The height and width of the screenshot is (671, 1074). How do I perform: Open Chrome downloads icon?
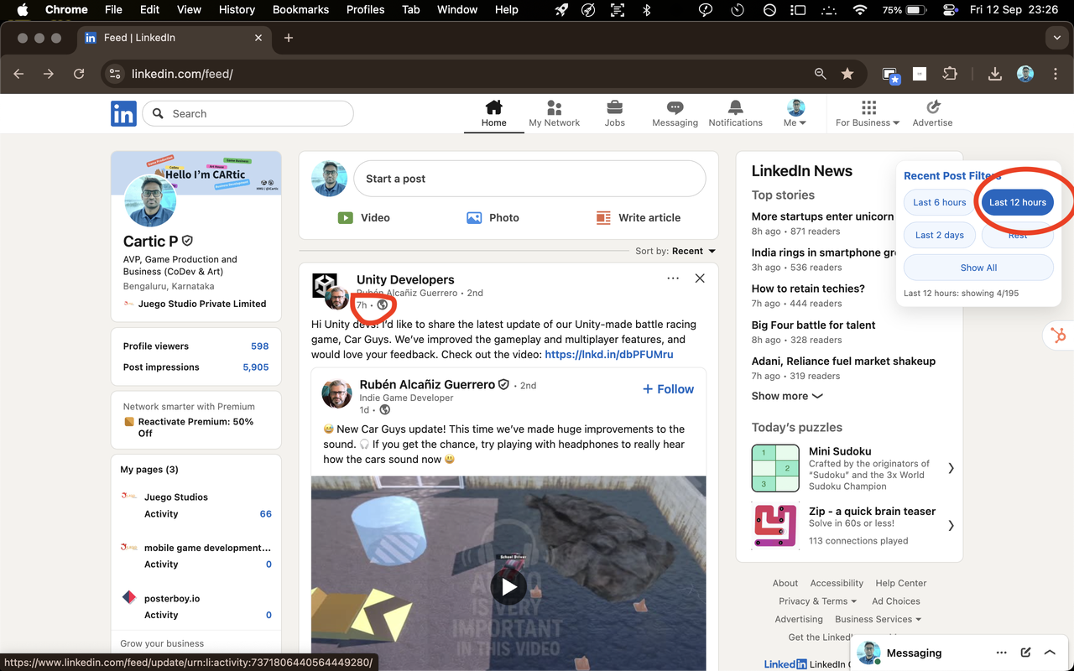[994, 74]
